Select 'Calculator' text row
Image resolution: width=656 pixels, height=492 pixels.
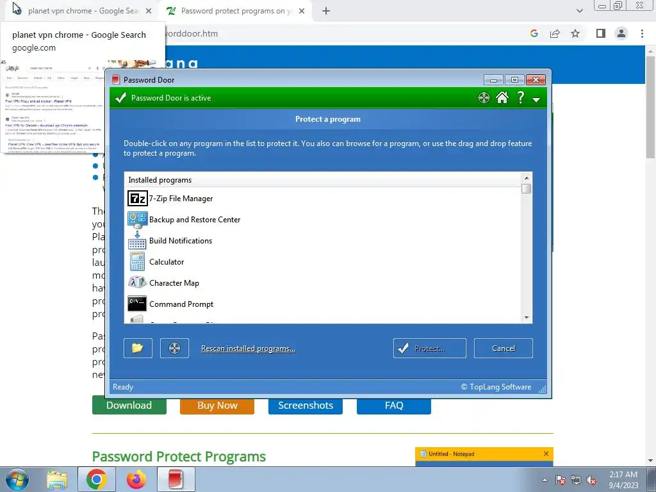tap(167, 262)
